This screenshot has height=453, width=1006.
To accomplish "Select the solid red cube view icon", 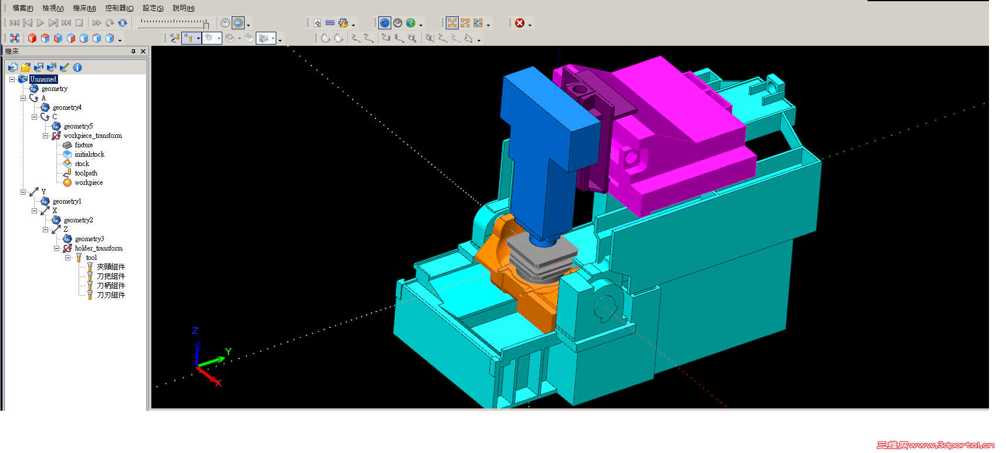I will pyautogui.click(x=32, y=38).
